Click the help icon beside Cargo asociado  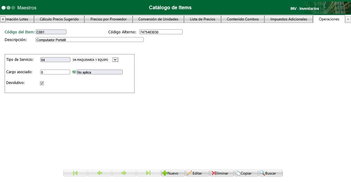pyautogui.click(x=74, y=72)
